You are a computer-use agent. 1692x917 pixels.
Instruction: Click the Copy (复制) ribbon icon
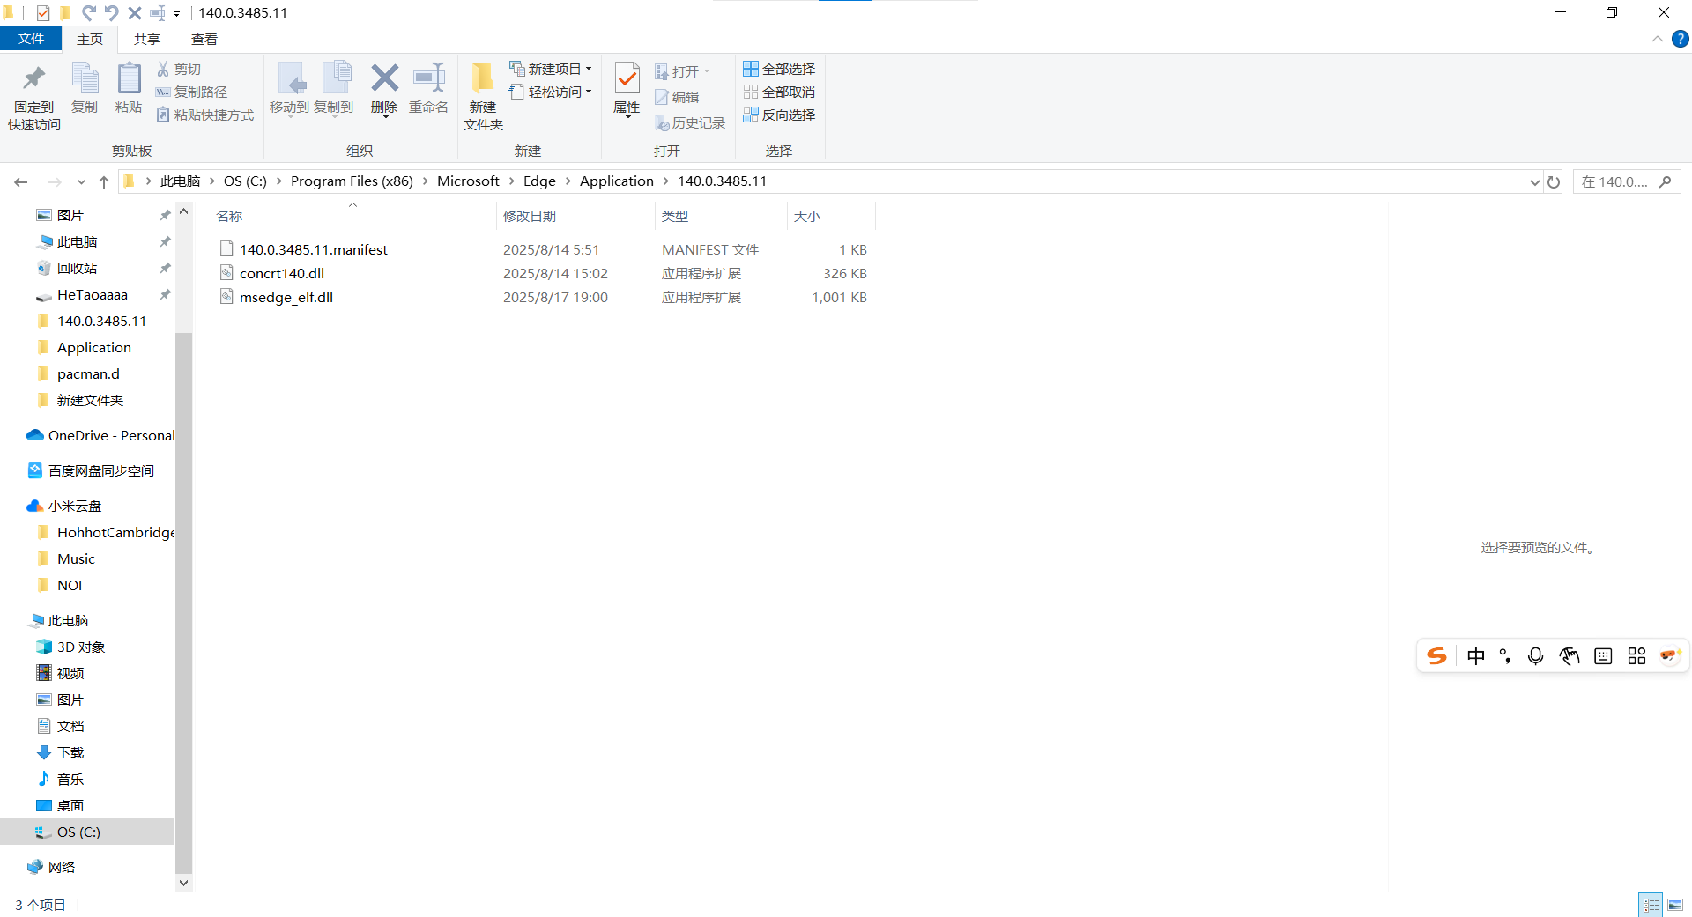[x=85, y=88]
